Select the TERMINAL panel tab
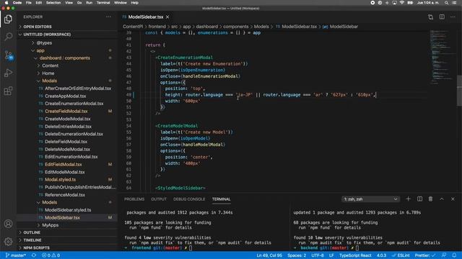This screenshot has height=259, width=462. (x=221, y=199)
